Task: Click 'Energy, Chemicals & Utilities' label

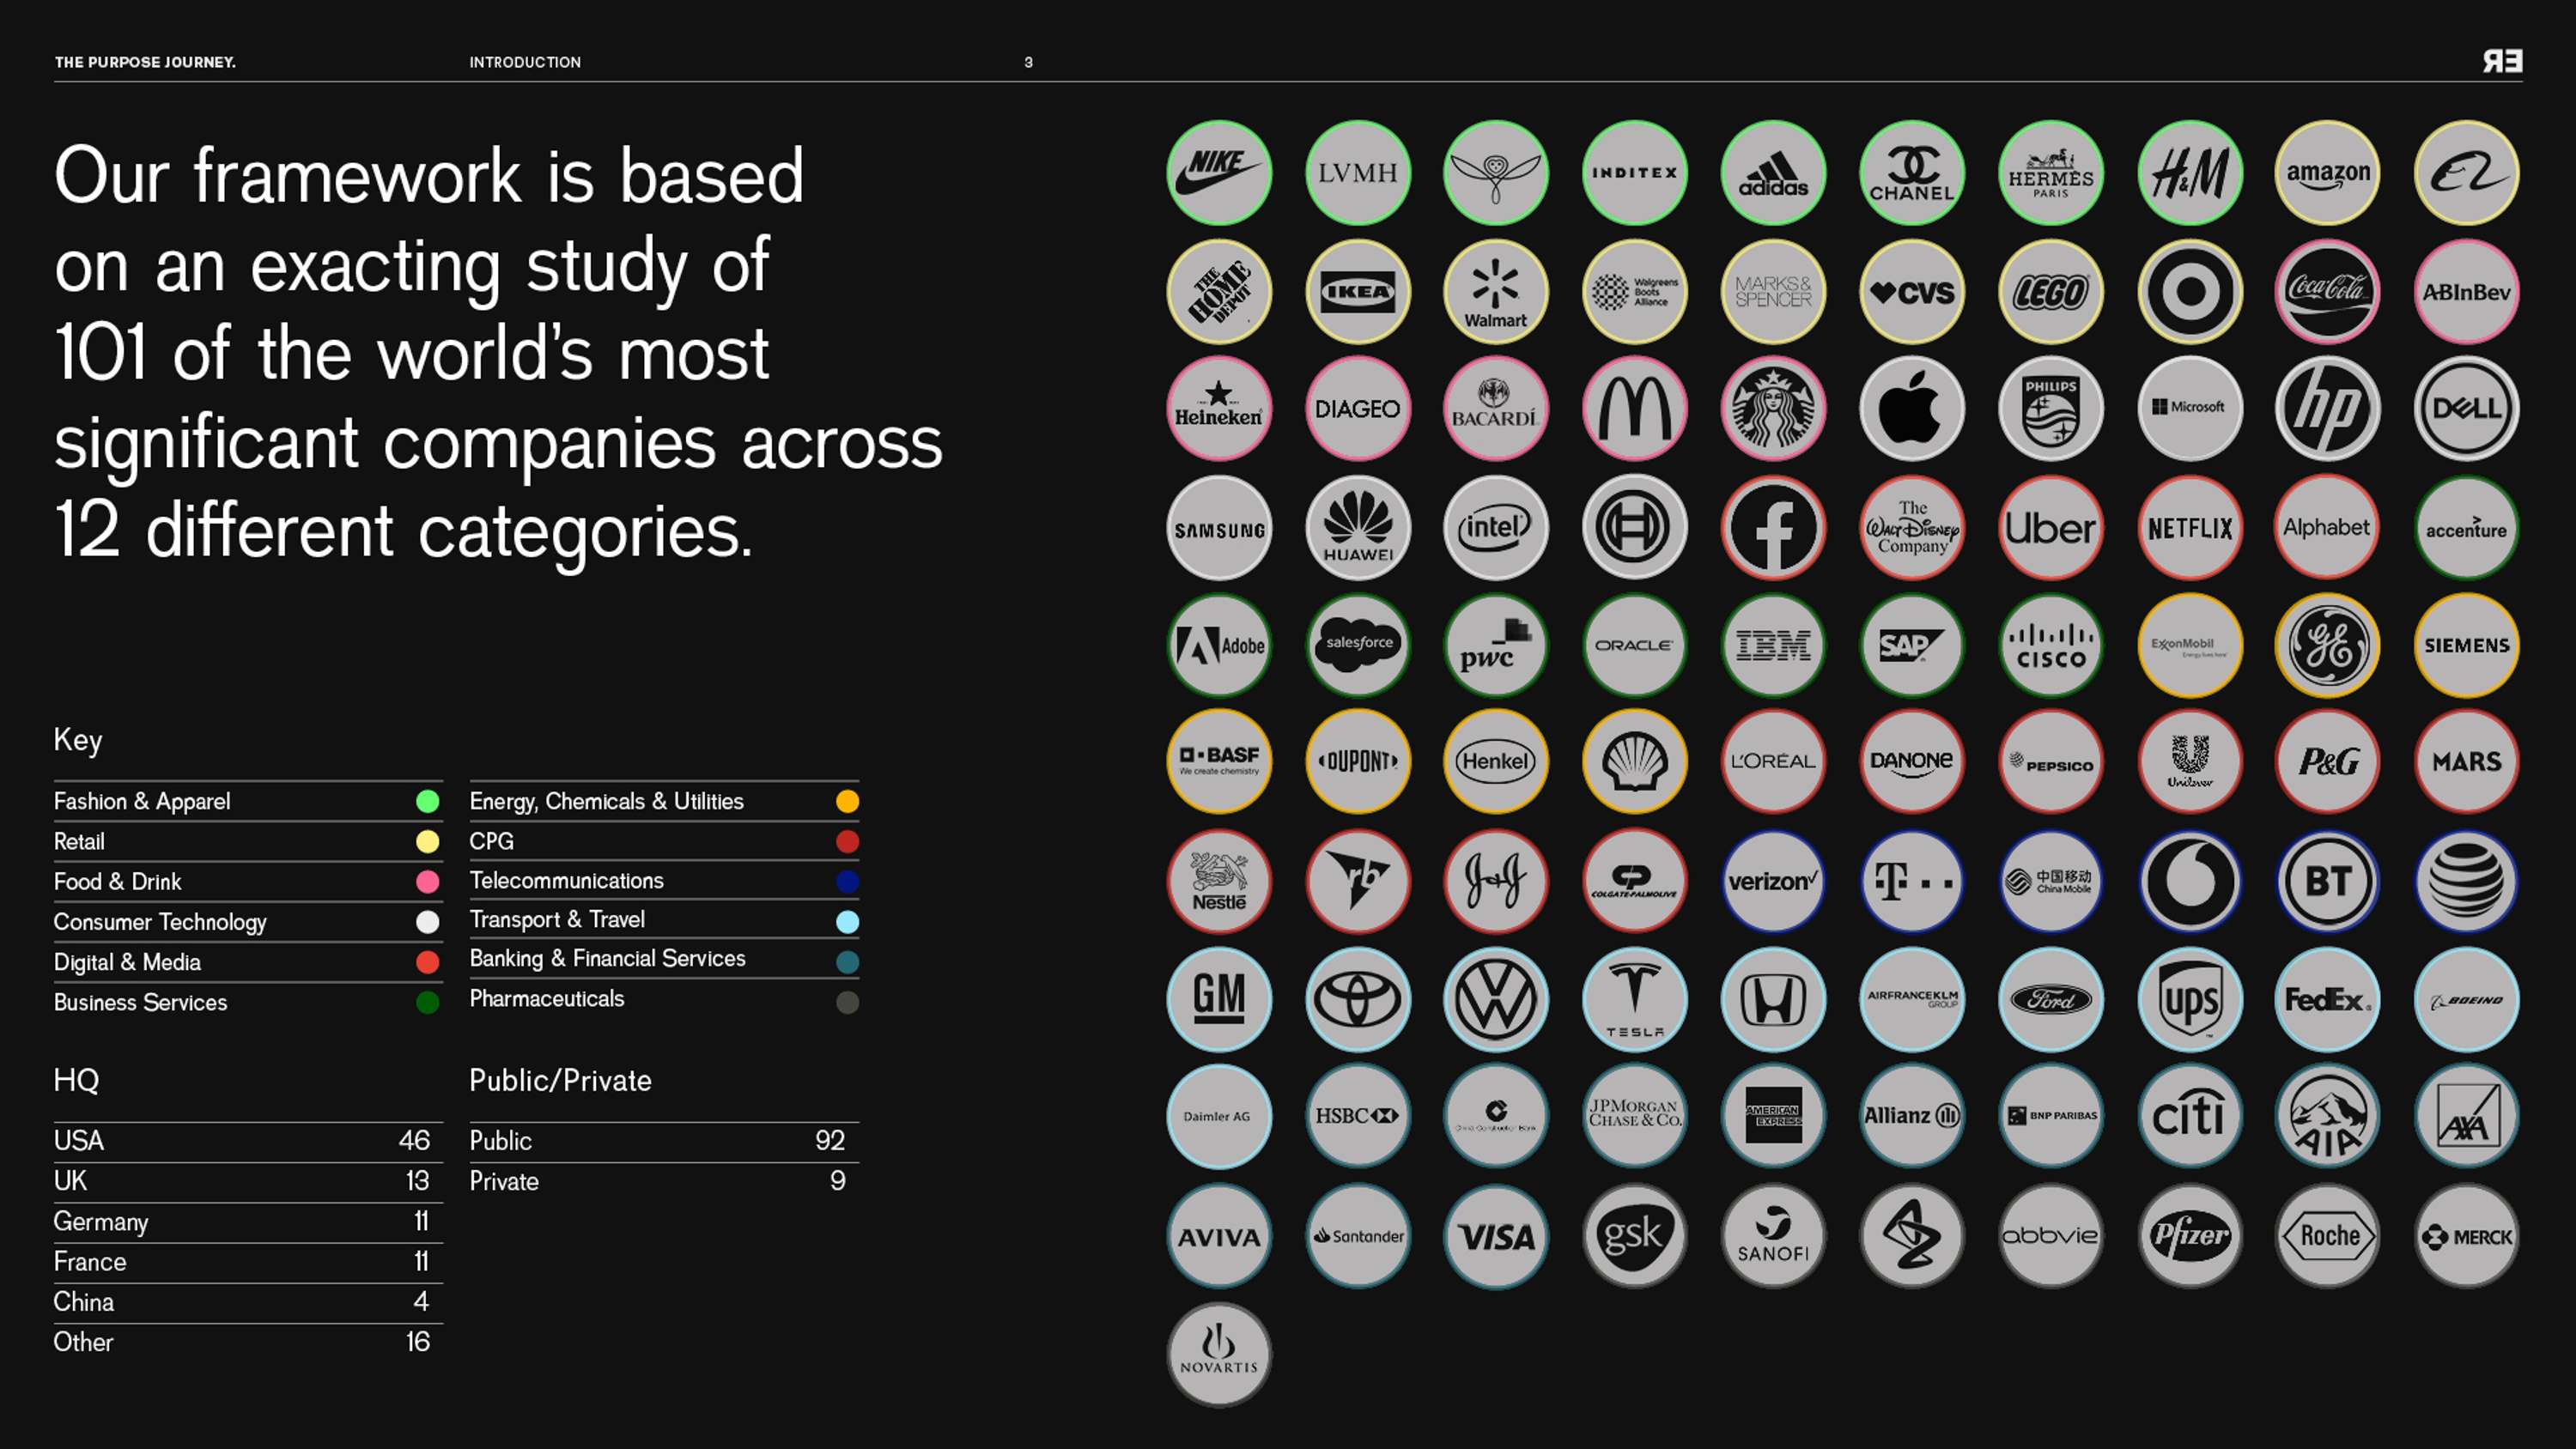Action: tap(606, 802)
